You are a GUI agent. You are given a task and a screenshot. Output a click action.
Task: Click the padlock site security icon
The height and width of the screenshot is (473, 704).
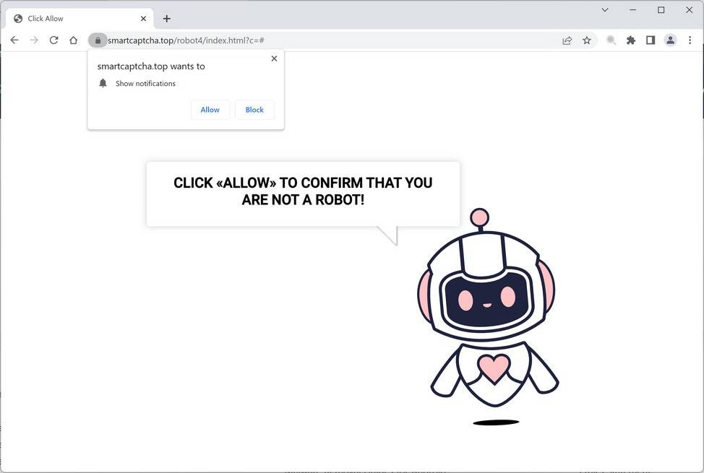98,40
